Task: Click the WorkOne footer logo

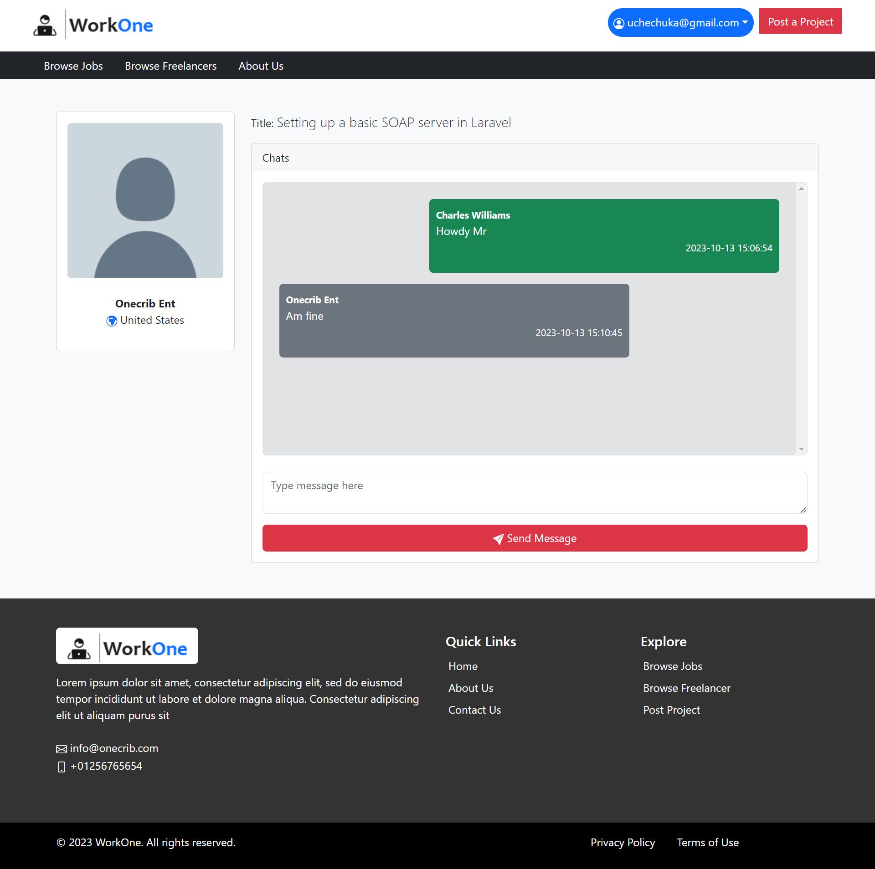Action: click(x=127, y=646)
